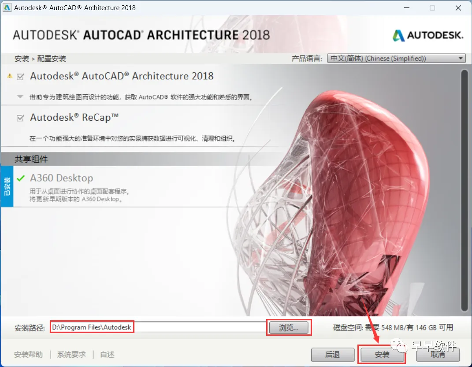Image resolution: width=472 pixels, height=367 pixels.
Task: Click the 后退 back button
Action: (x=333, y=355)
